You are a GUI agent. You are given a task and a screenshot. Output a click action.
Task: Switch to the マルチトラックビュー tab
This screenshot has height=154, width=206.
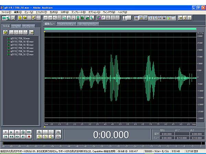tap(67, 24)
